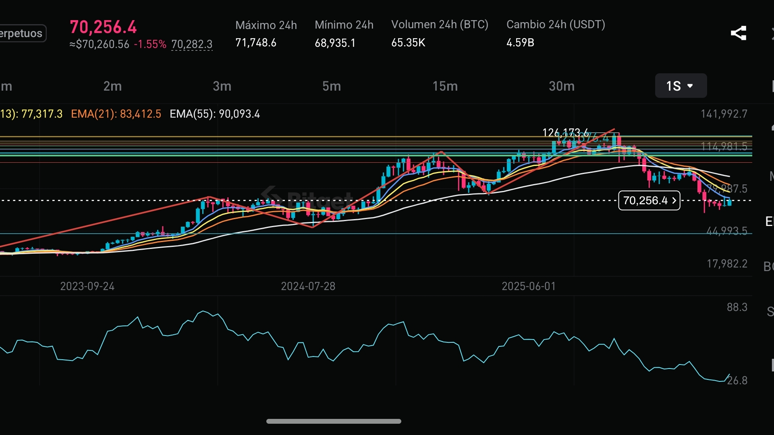The width and height of the screenshot is (774, 435).
Task: Tap the underlined 70,282.3 mark price
Action: tap(192, 44)
